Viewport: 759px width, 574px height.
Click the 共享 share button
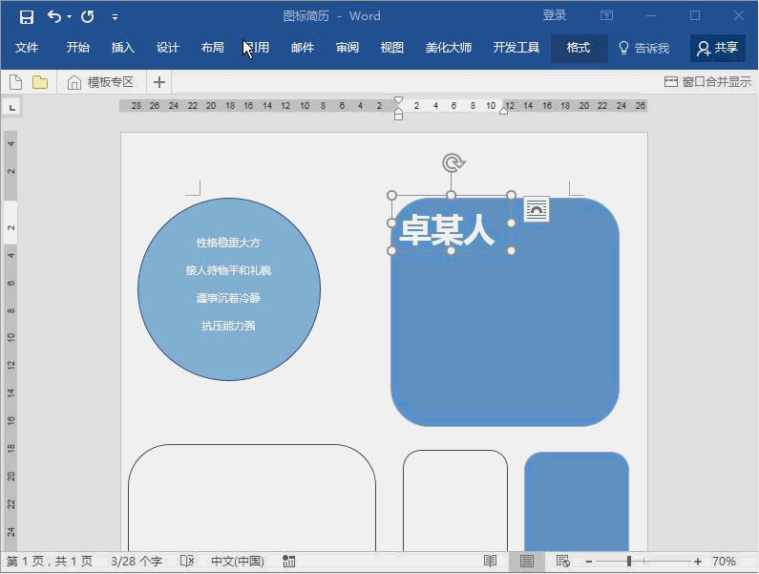[x=717, y=48]
